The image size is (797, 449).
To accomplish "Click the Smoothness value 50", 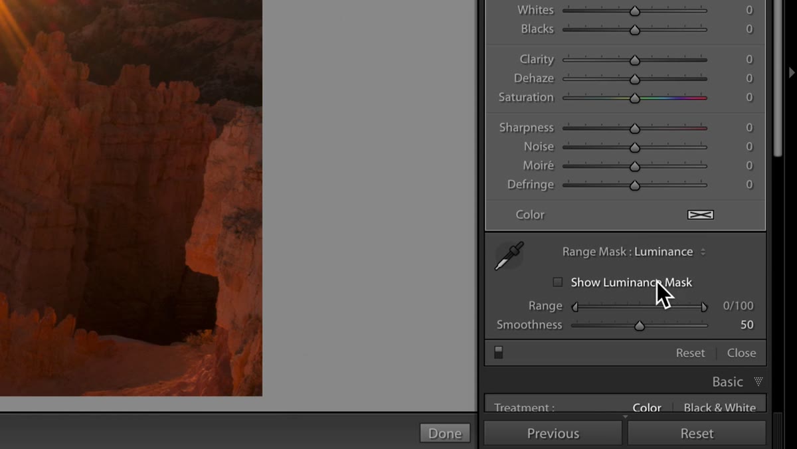I will [747, 325].
